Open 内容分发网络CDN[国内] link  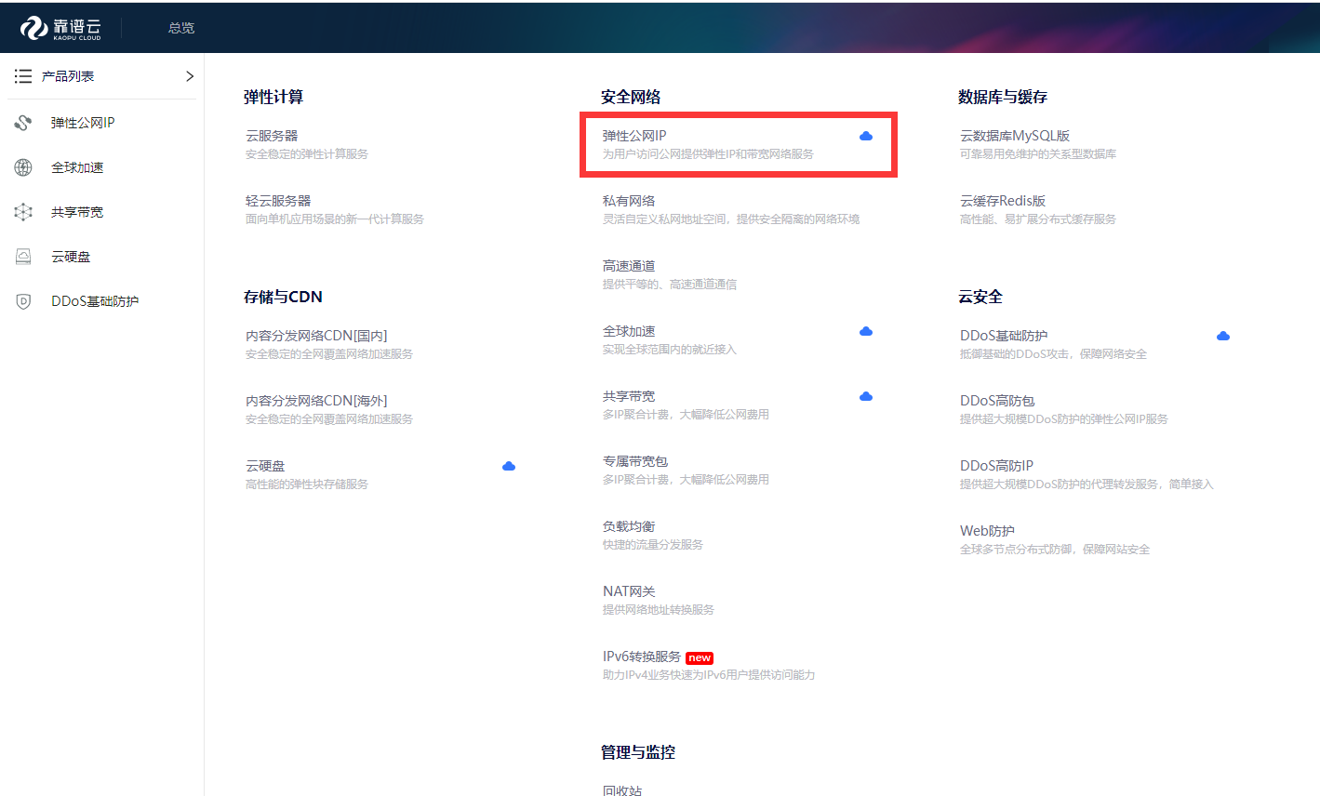316,336
